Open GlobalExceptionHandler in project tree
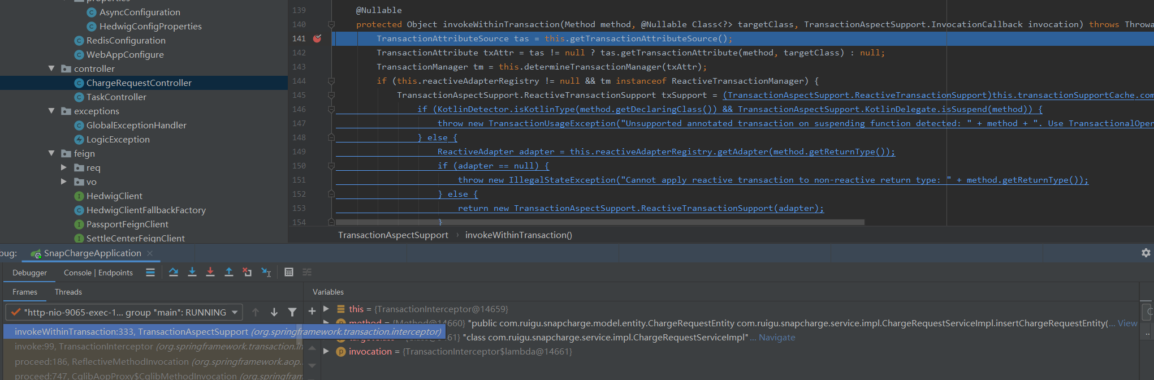Viewport: 1154px width, 380px height. [x=136, y=126]
